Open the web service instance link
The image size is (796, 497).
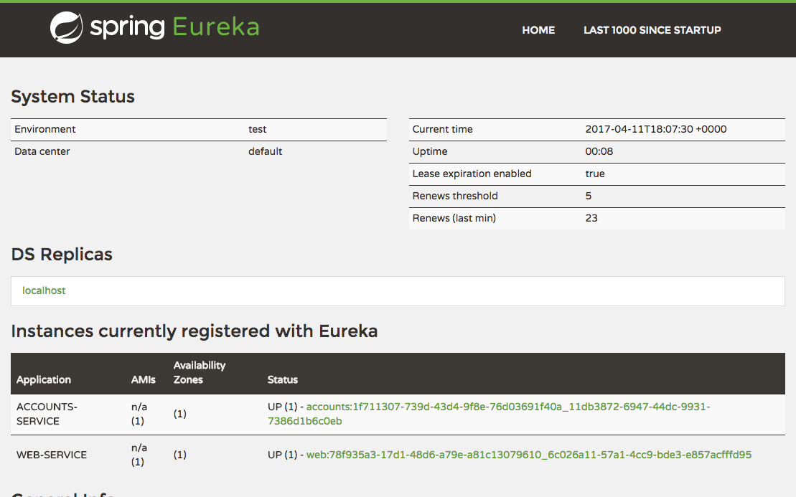tap(528, 455)
